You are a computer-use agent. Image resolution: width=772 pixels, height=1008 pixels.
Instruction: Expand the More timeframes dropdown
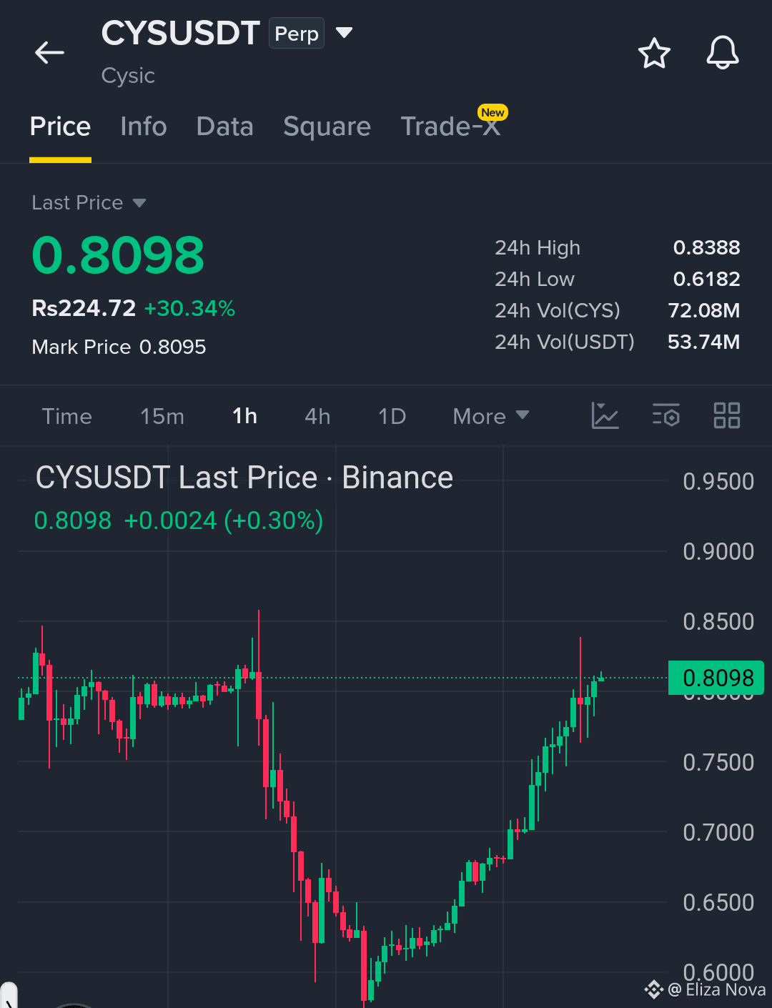pos(490,416)
